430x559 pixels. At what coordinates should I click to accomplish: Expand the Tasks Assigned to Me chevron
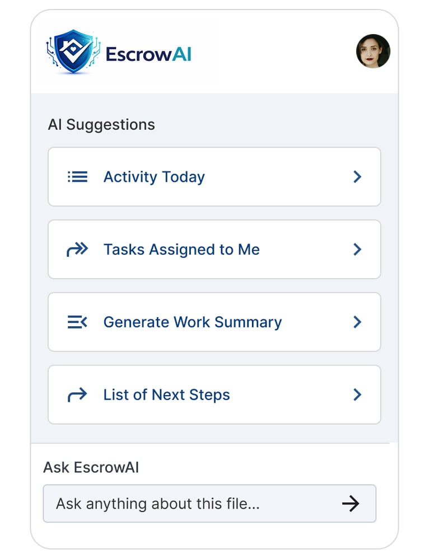pos(357,250)
